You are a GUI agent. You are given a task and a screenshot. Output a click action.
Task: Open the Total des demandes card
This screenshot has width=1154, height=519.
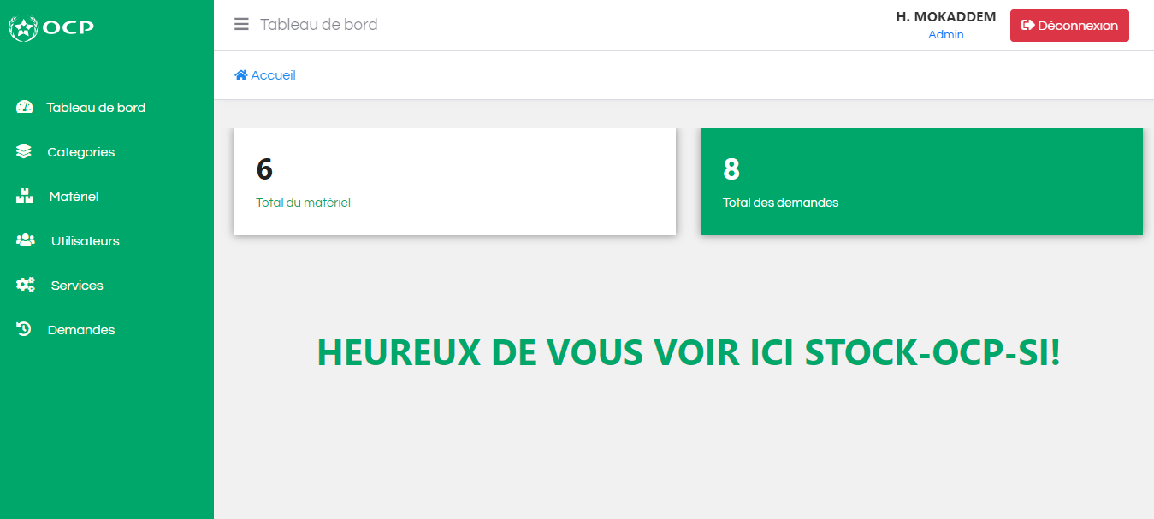(x=922, y=181)
